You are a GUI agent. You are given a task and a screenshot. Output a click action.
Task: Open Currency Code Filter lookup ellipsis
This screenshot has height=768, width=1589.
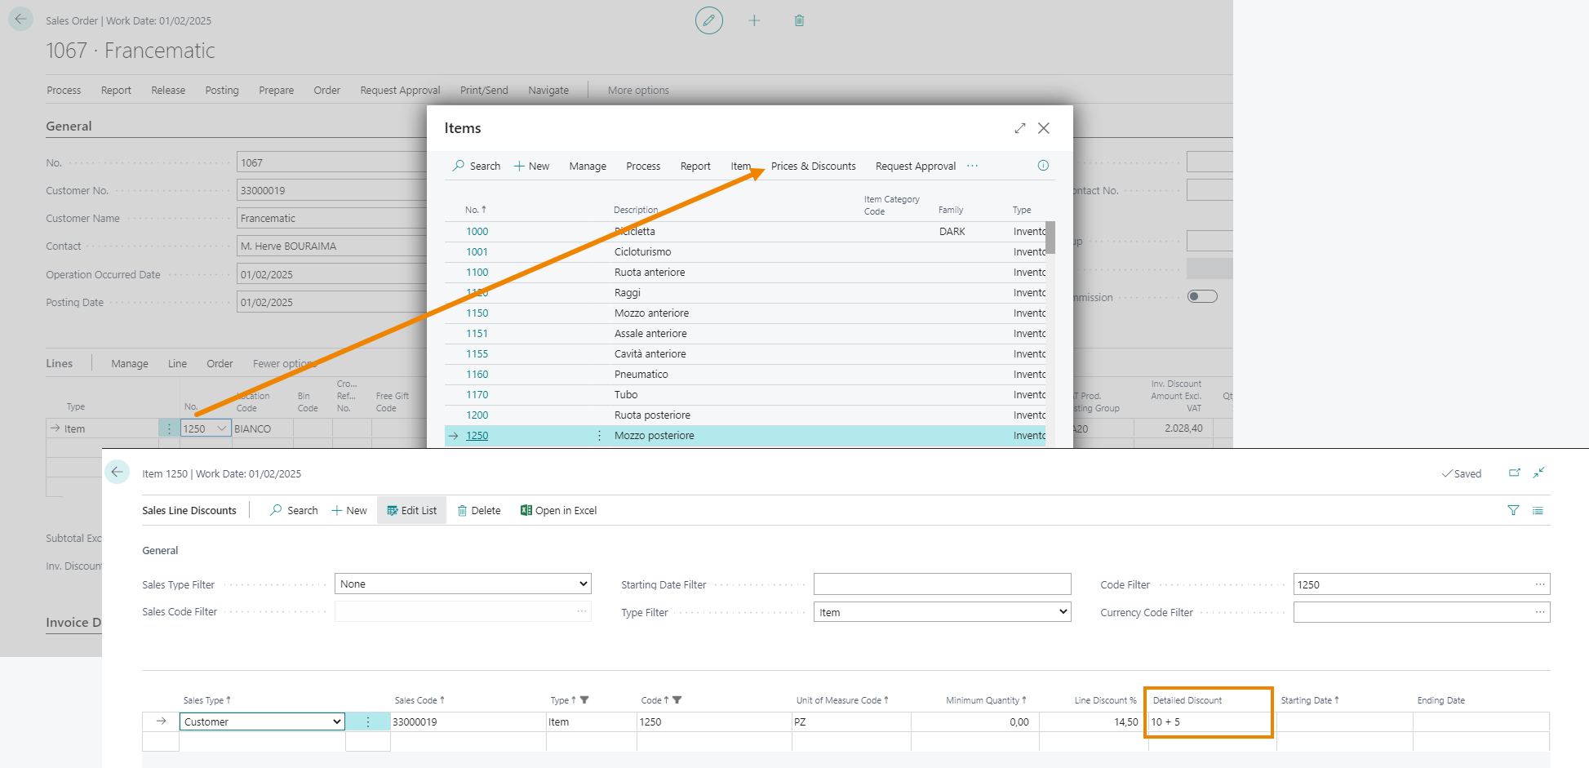(1539, 612)
